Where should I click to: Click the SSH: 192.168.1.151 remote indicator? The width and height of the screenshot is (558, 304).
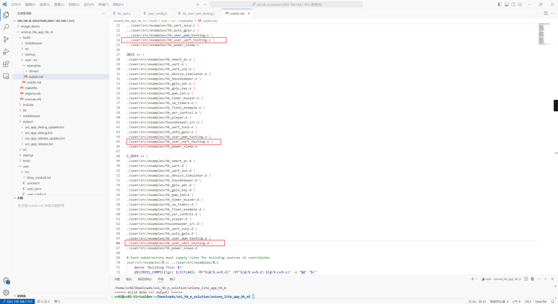(x=18, y=301)
